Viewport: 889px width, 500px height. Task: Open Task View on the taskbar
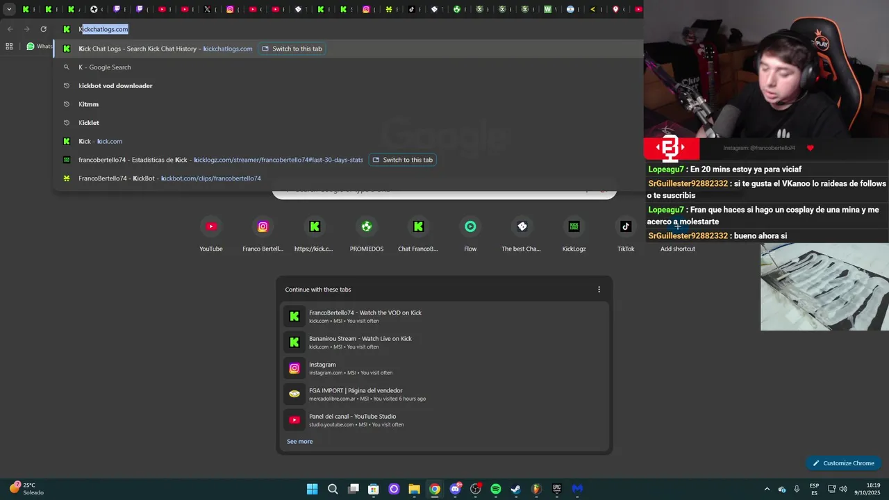tap(353, 489)
